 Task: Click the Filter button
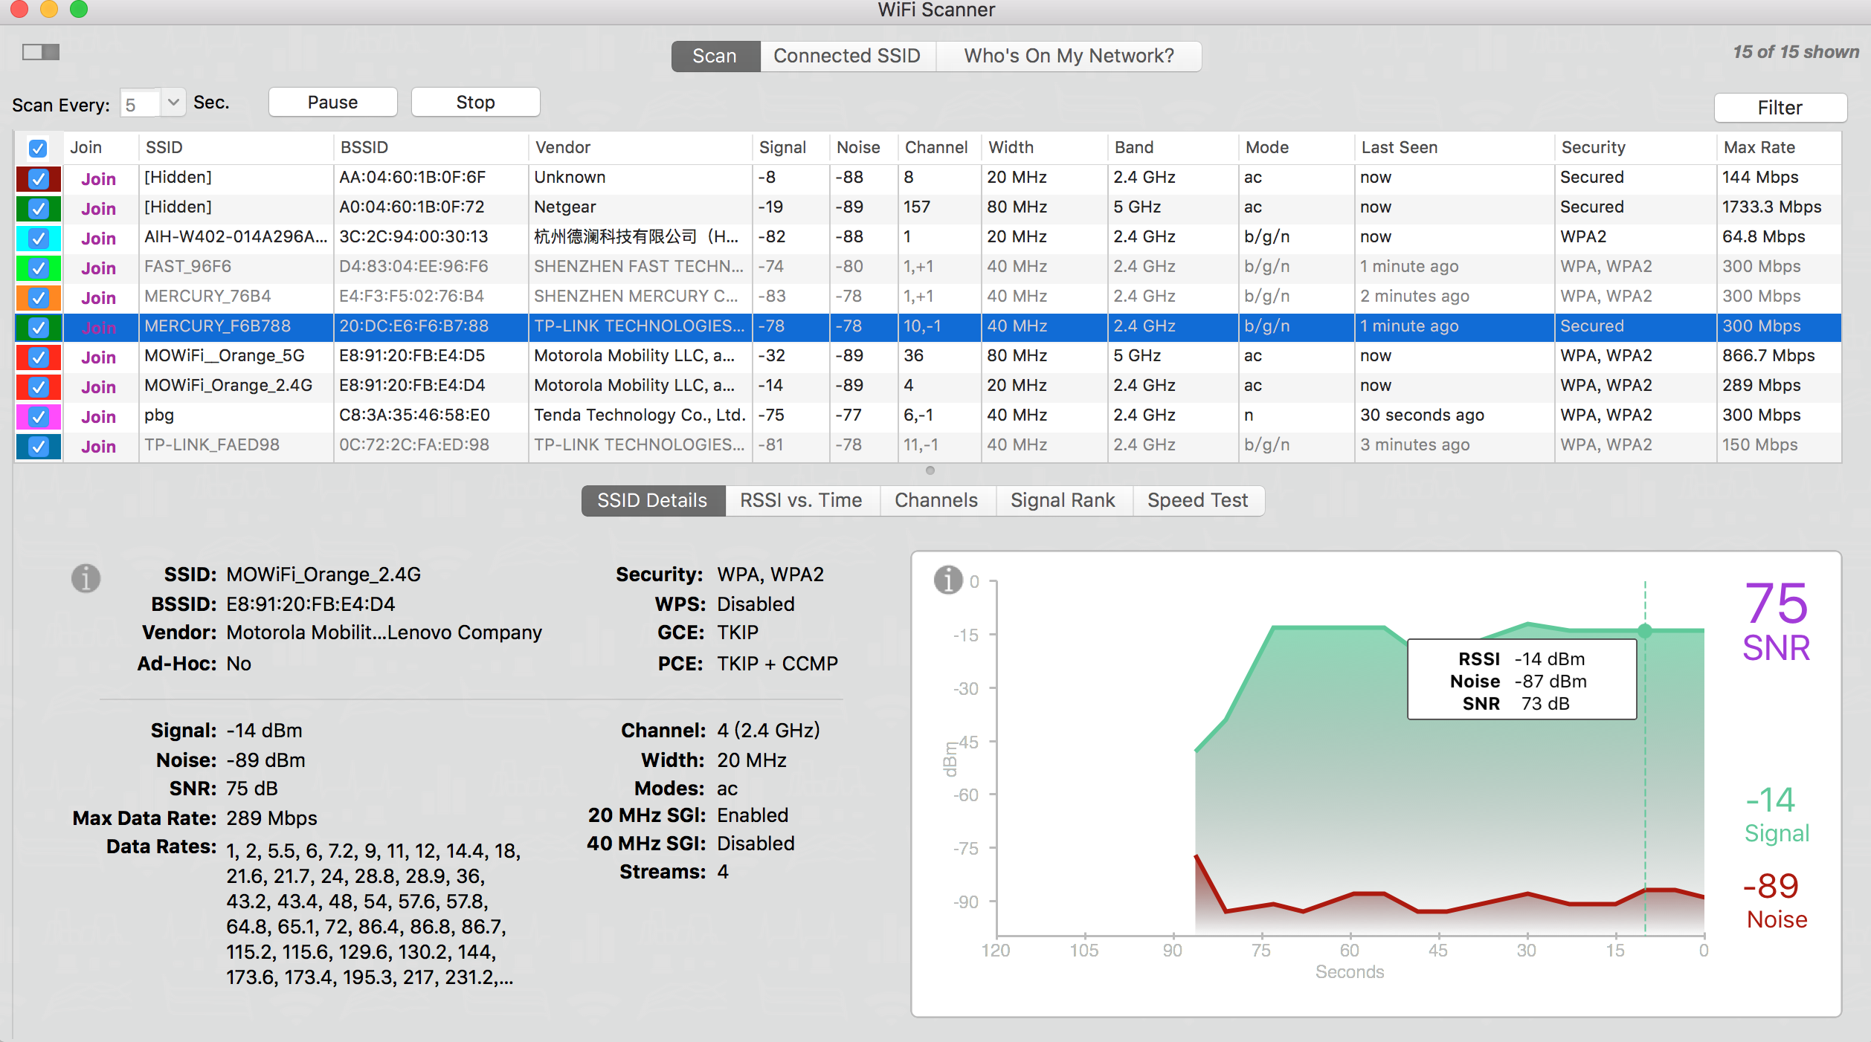point(1780,108)
